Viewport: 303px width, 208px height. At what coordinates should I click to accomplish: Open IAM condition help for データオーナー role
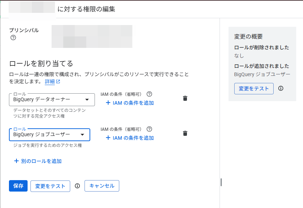[x=149, y=94]
